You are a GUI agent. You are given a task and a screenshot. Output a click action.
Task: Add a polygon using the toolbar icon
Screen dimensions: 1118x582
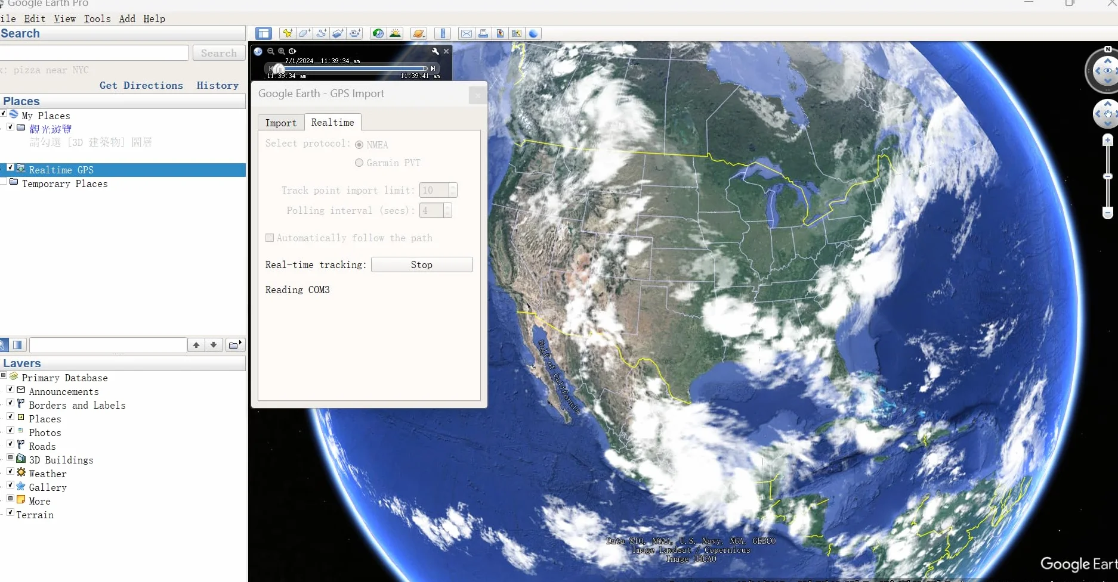click(304, 33)
